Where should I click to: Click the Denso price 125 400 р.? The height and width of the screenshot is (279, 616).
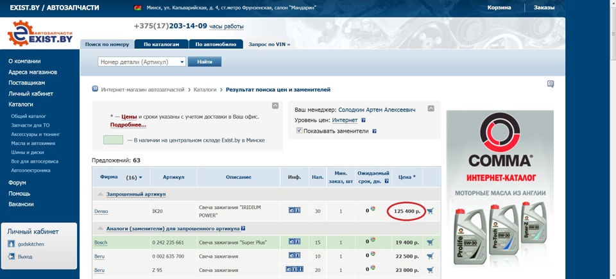[x=407, y=212]
